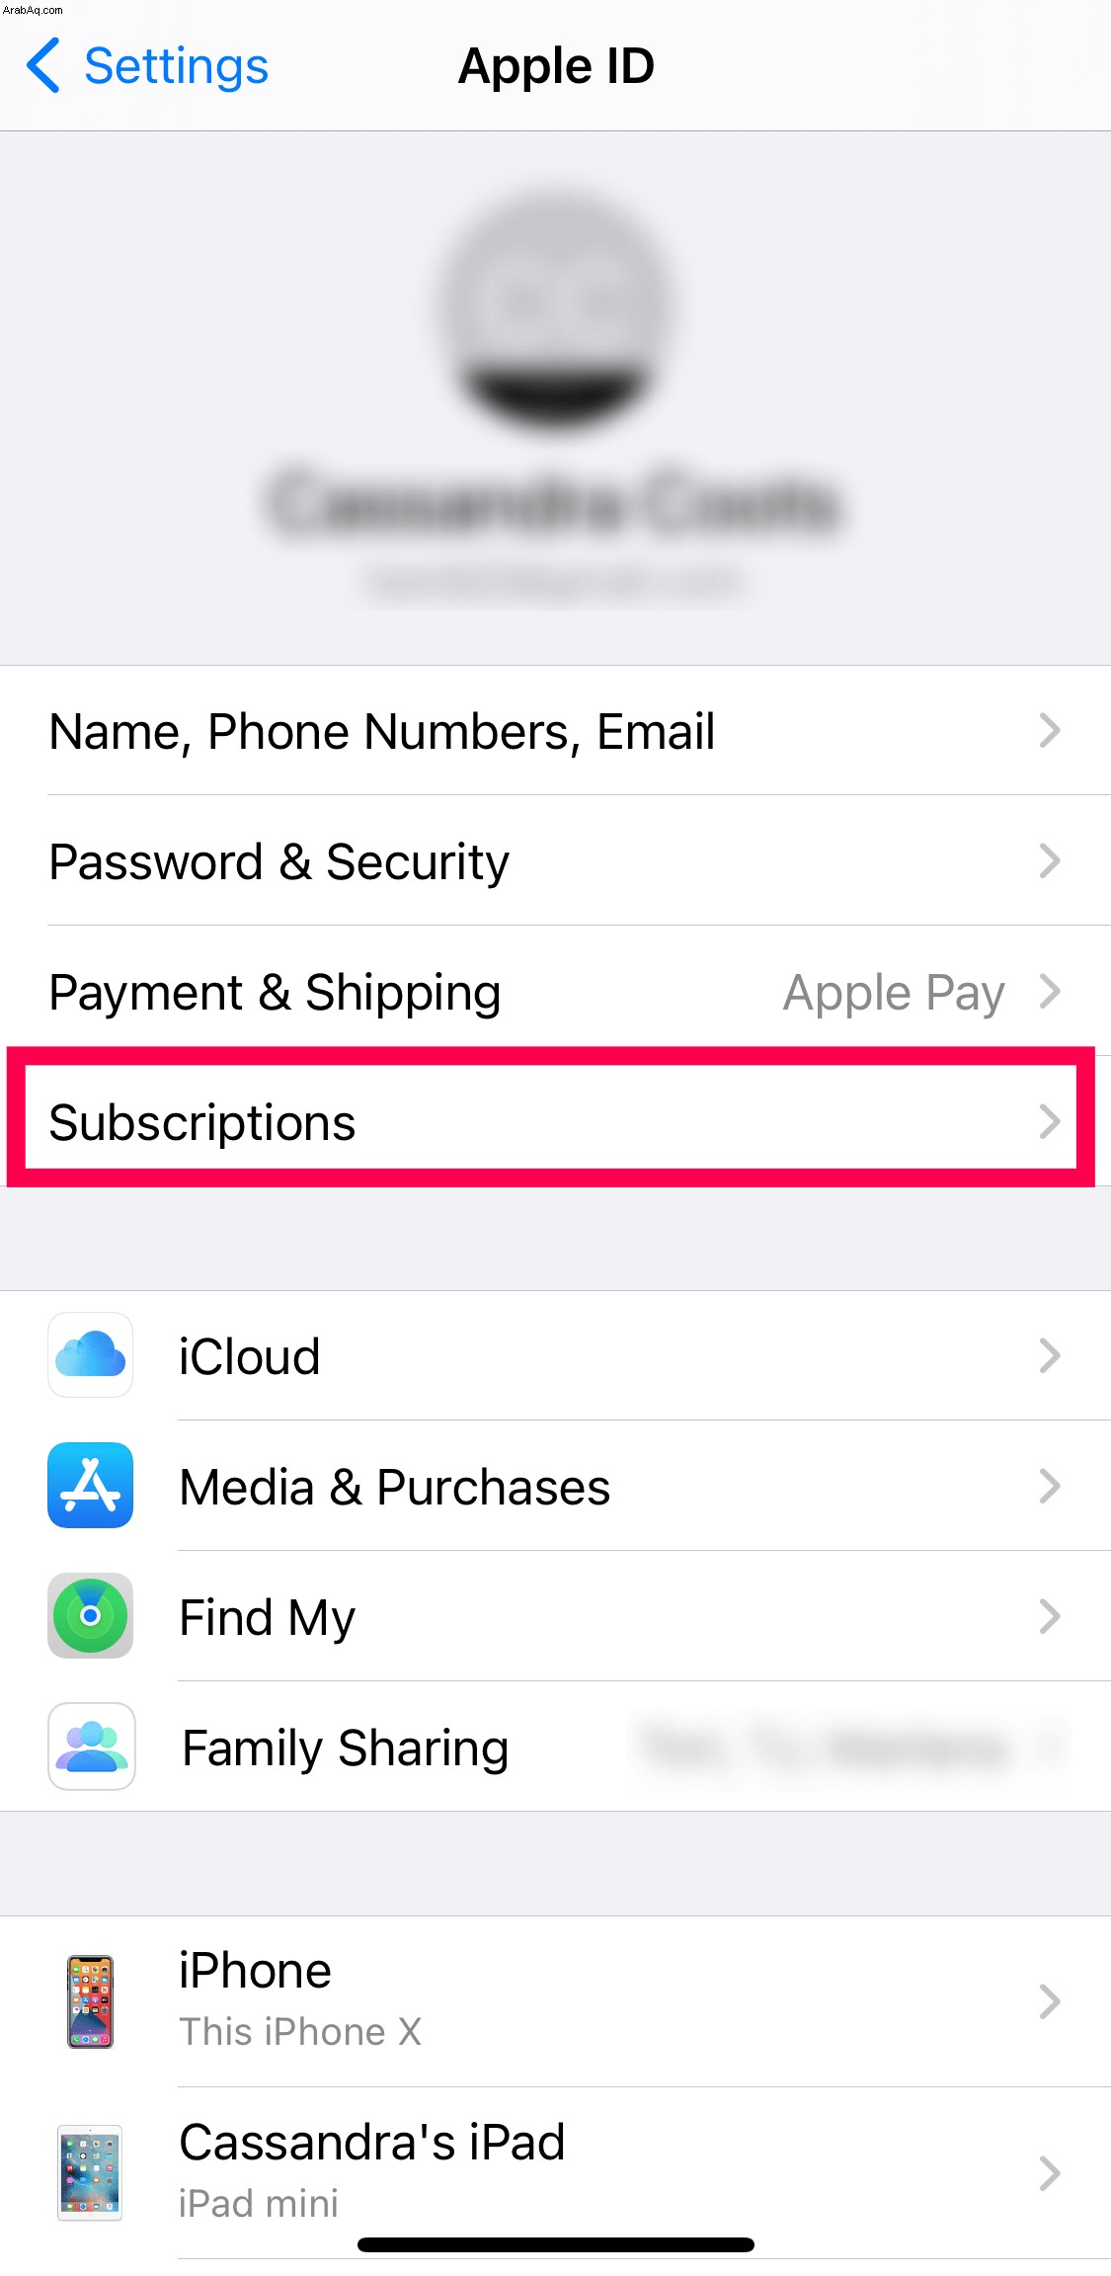The height and width of the screenshot is (2276, 1111).
Task: Tap the Settings back link
Action: click(x=176, y=66)
